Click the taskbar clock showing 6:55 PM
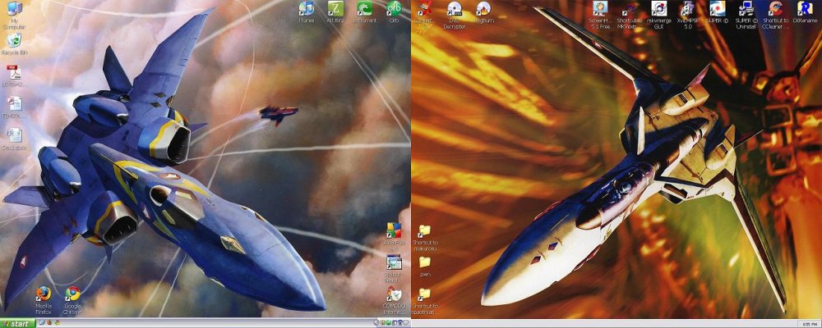 [810, 324]
